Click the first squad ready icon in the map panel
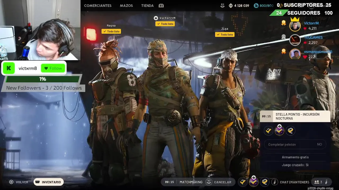This screenshot has height=190, width=339. coord(269,131)
